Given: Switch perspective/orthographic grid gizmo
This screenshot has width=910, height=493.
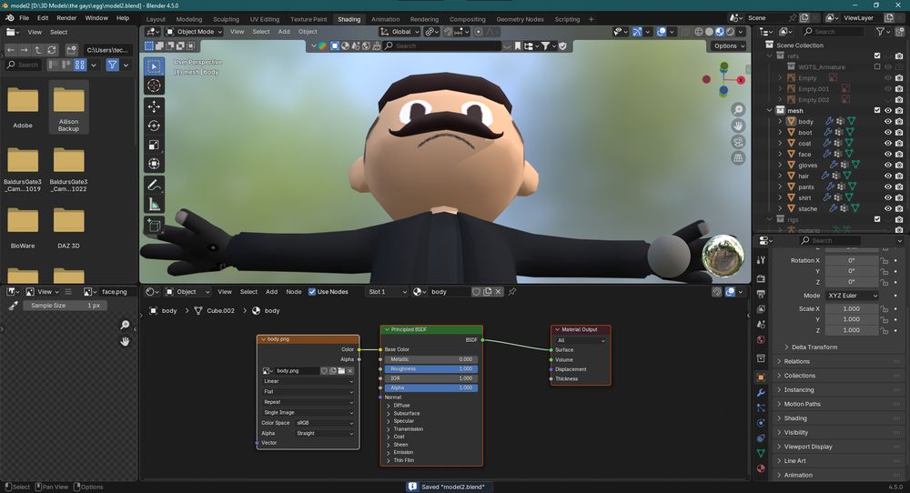Looking at the screenshot, I should [738, 157].
